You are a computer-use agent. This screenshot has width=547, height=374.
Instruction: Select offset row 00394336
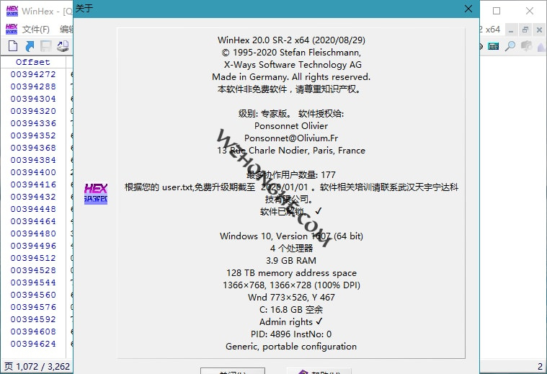click(x=33, y=123)
